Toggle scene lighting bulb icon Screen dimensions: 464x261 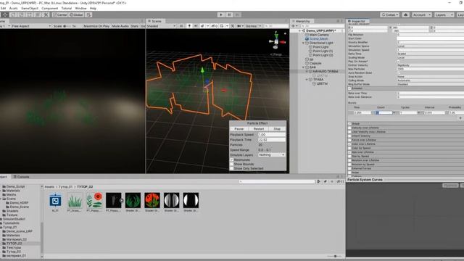coord(189,26)
